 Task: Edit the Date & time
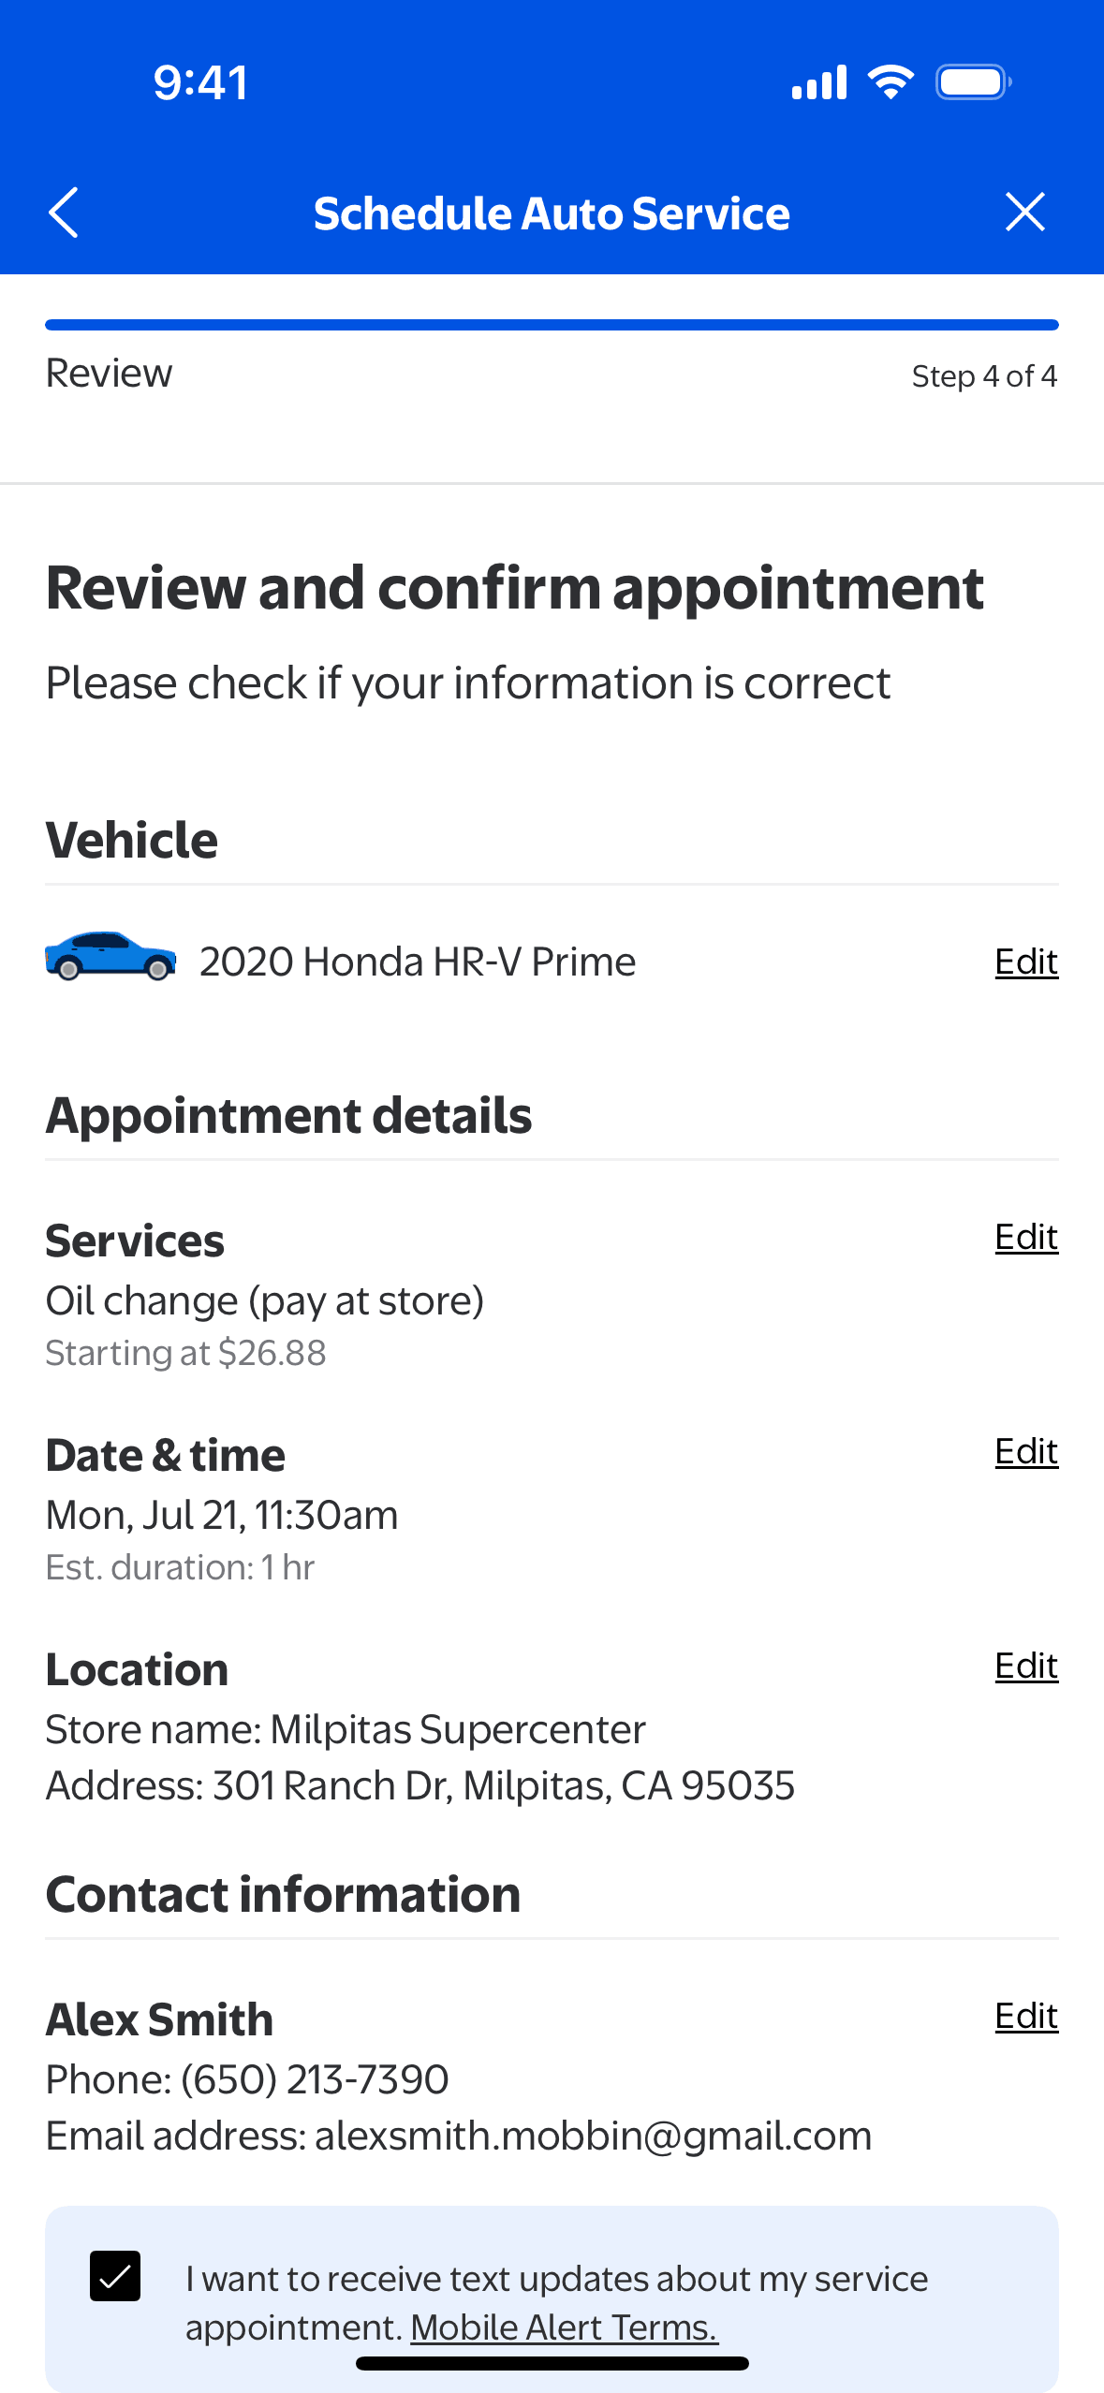(1025, 1451)
